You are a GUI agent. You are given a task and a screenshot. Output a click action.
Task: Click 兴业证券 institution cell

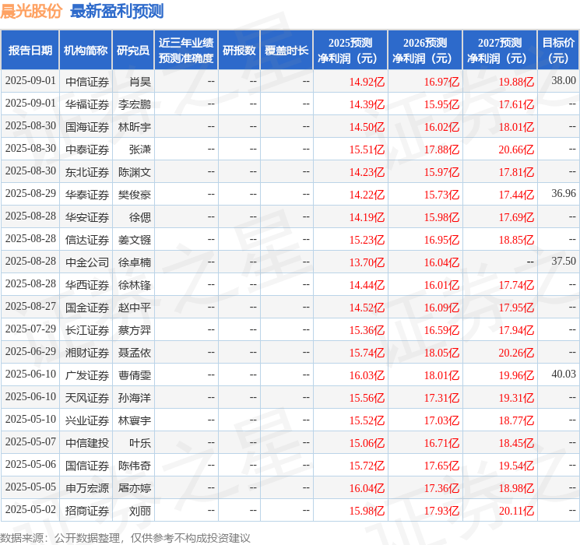pyautogui.click(x=87, y=420)
